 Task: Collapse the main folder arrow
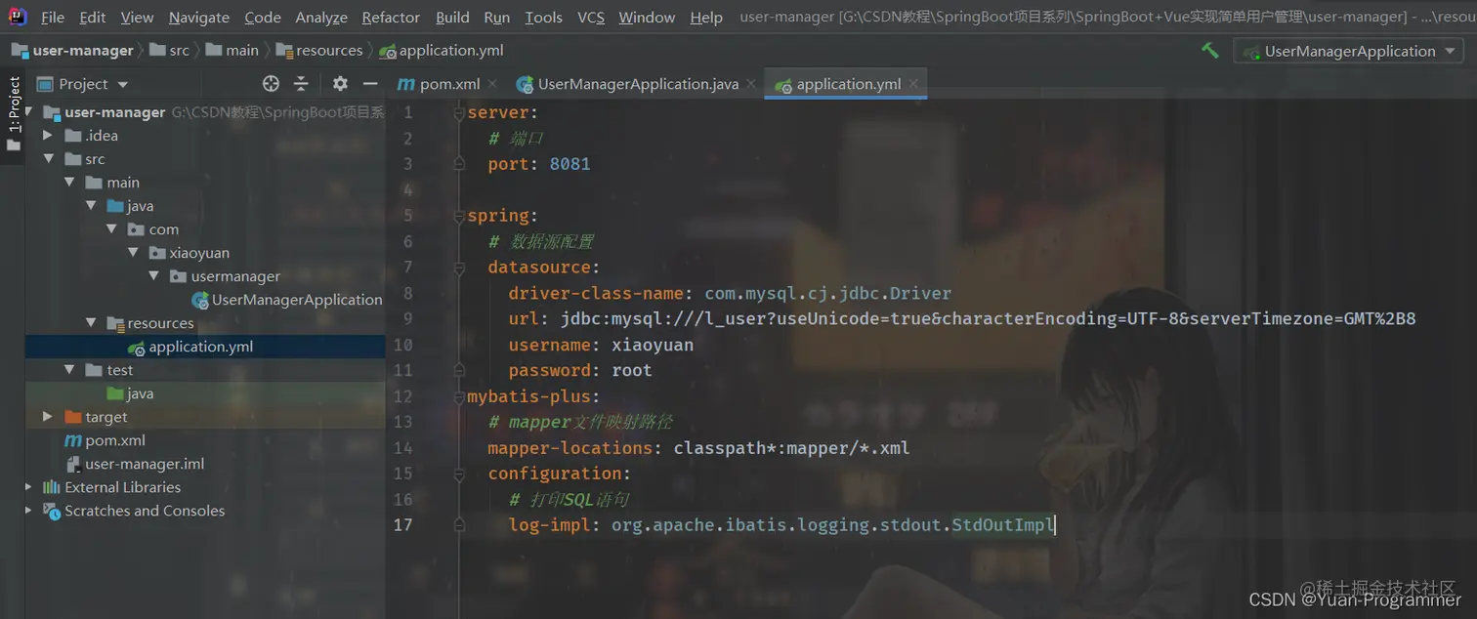point(69,183)
